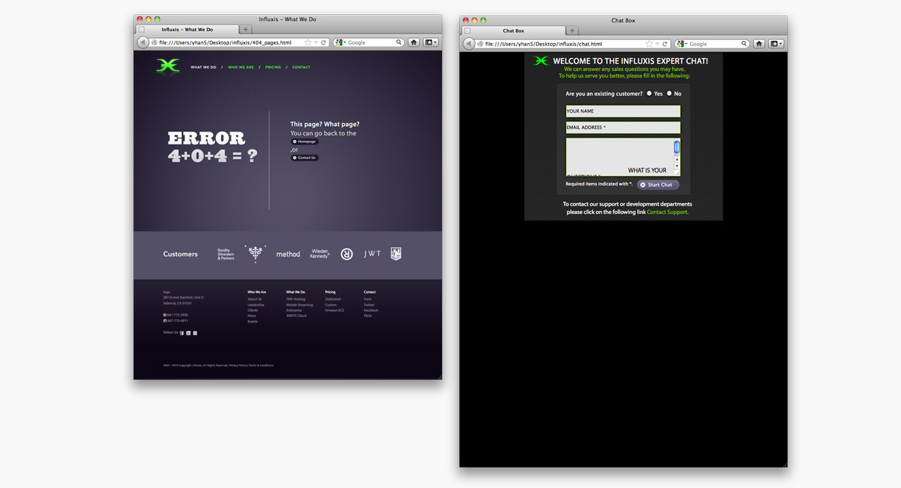This screenshot has width=901, height=488.
Task: Select WHO WE ARE in site navigation
Action: coord(241,68)
